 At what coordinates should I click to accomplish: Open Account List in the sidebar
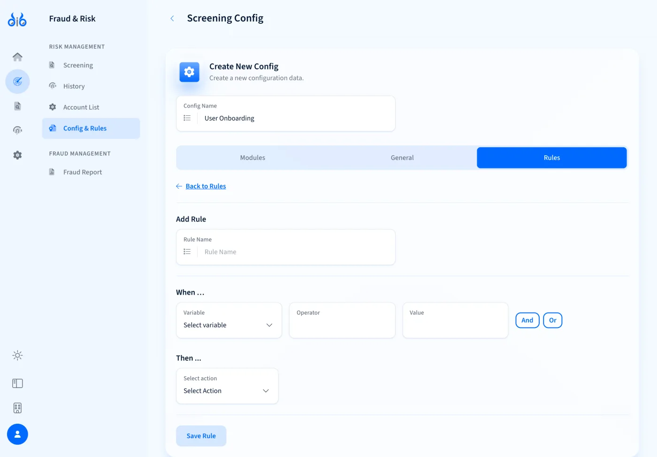pyautogui.click(x=91, y=107)
